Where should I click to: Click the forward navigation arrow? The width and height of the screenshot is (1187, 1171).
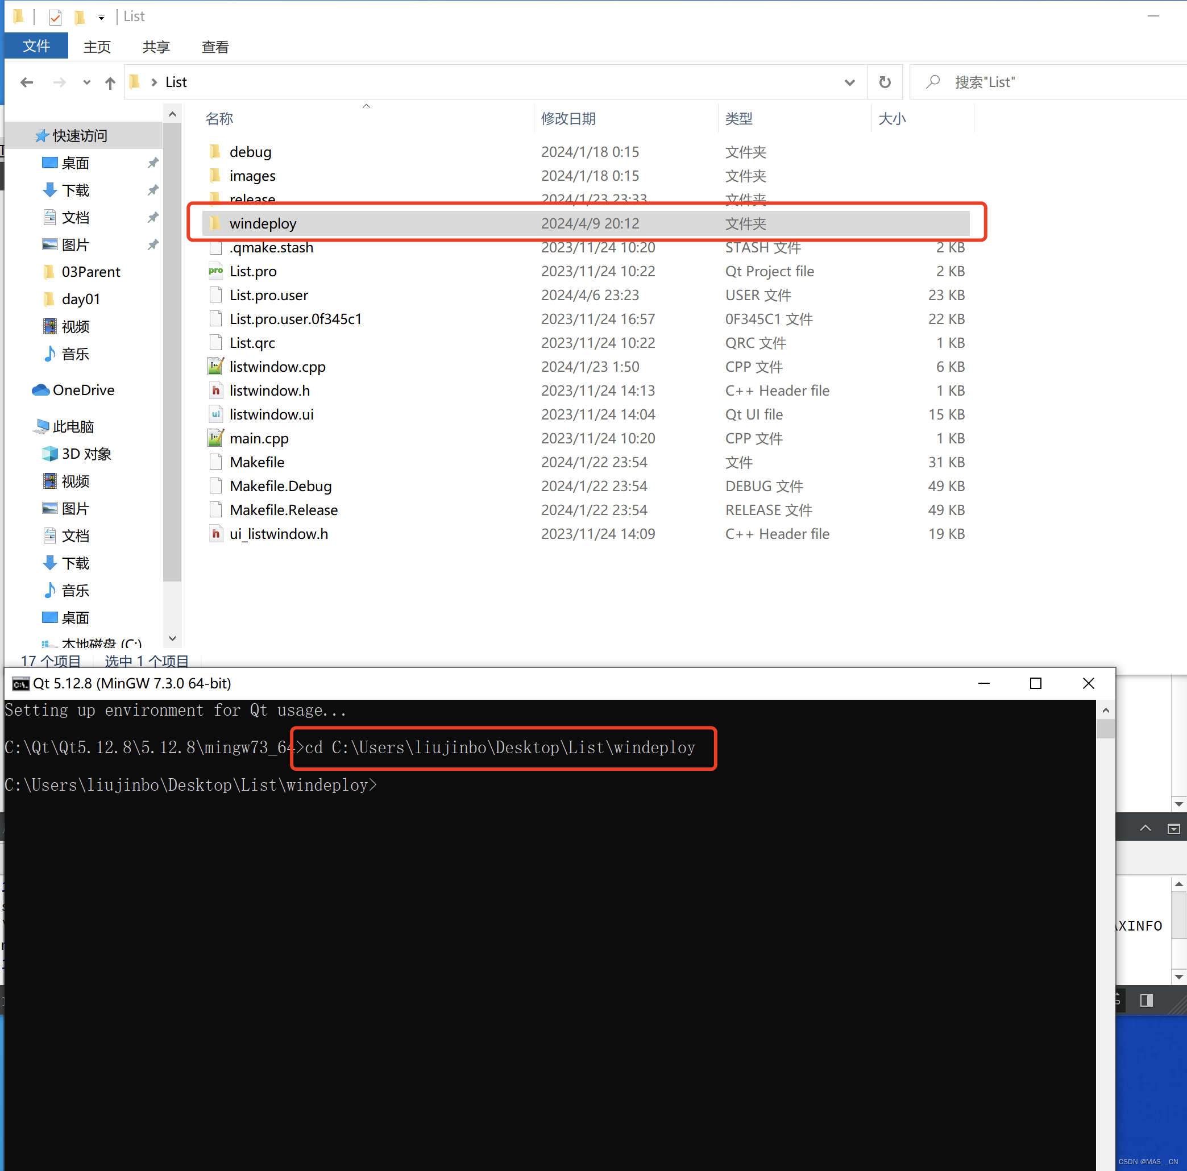59,82
